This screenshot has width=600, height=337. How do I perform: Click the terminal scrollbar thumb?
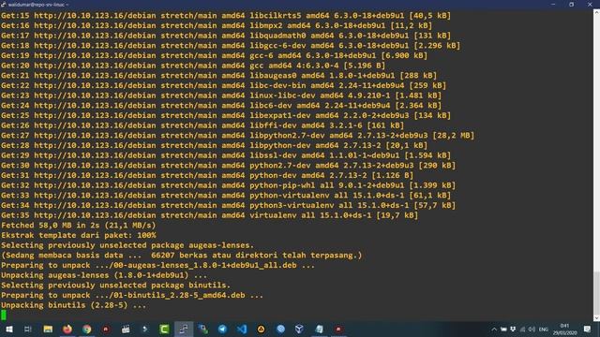click(596, 292)
